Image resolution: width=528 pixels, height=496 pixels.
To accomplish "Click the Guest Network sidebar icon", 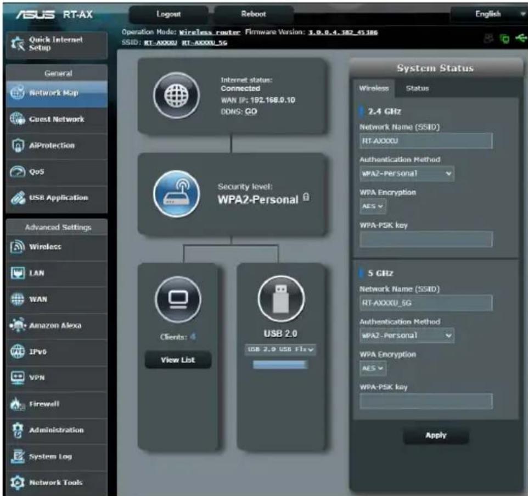I will [17, 119].
